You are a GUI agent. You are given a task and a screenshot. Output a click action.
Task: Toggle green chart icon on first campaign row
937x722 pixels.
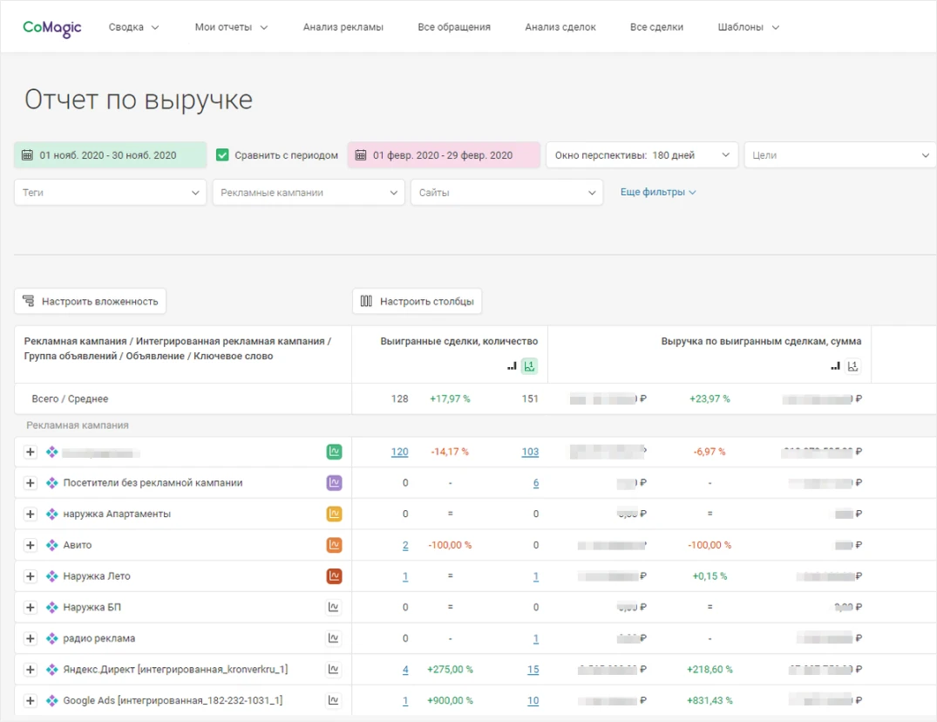click(x=334, y=452)
